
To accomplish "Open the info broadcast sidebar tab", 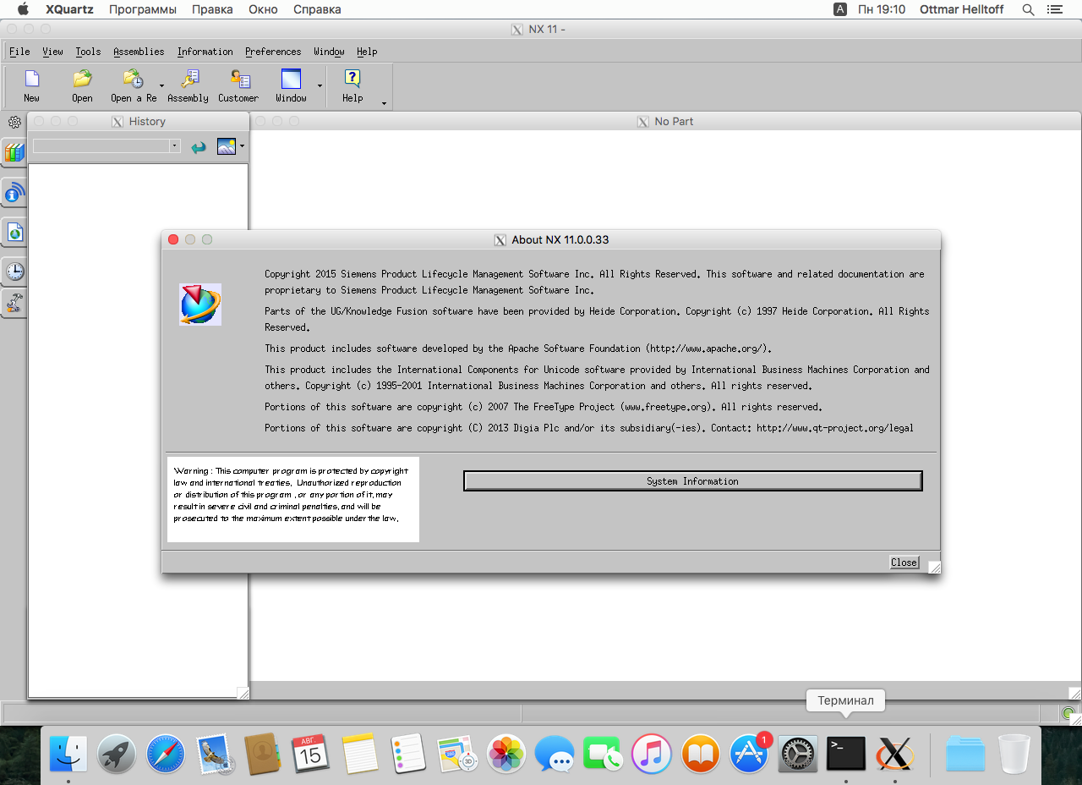I will 14,194.
